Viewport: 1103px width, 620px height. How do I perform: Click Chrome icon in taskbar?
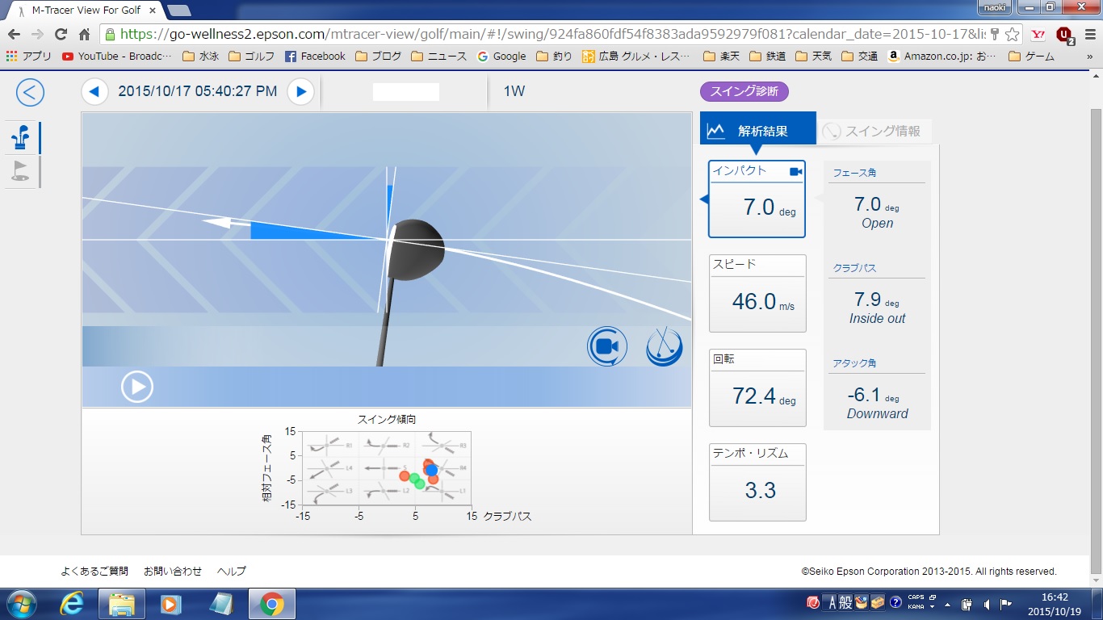[x=272, y=604]
